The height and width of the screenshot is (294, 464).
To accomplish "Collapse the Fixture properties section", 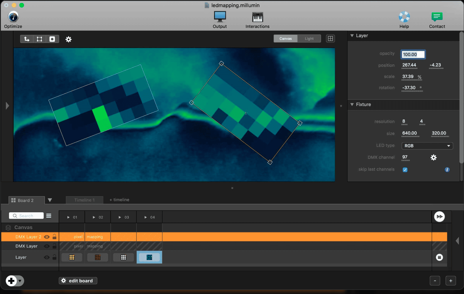I will tap(352, 104).
